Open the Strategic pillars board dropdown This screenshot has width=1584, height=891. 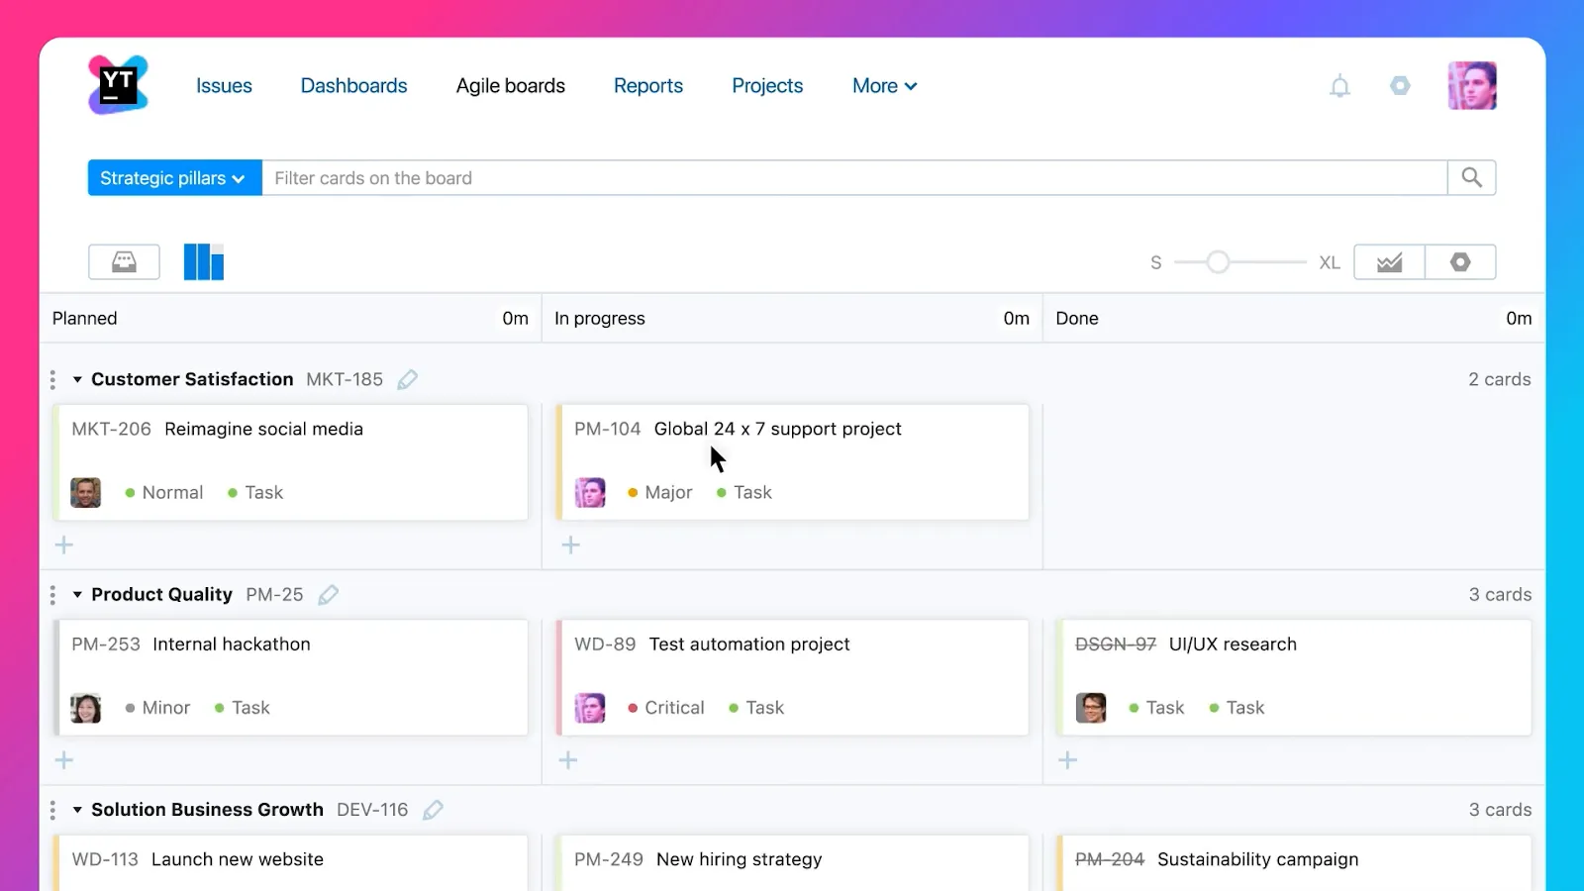coord(174,178)
